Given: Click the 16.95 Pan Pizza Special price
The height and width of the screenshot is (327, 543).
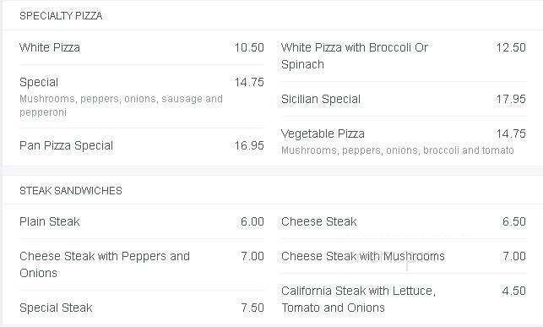Looking at the screenshot, I should pyautogui.click(x=249, y=145).
